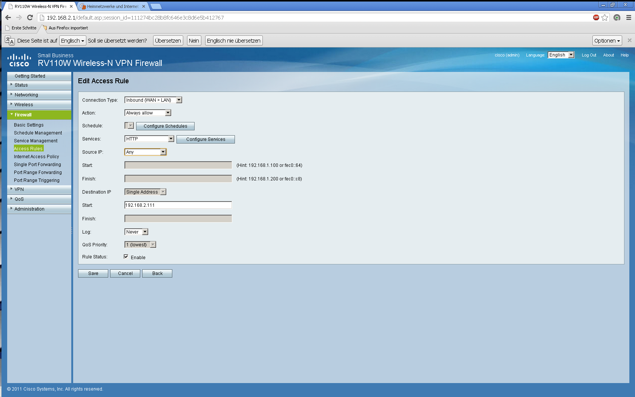
Task: Reload the page with the refresh icon
Action: (30, 18)
